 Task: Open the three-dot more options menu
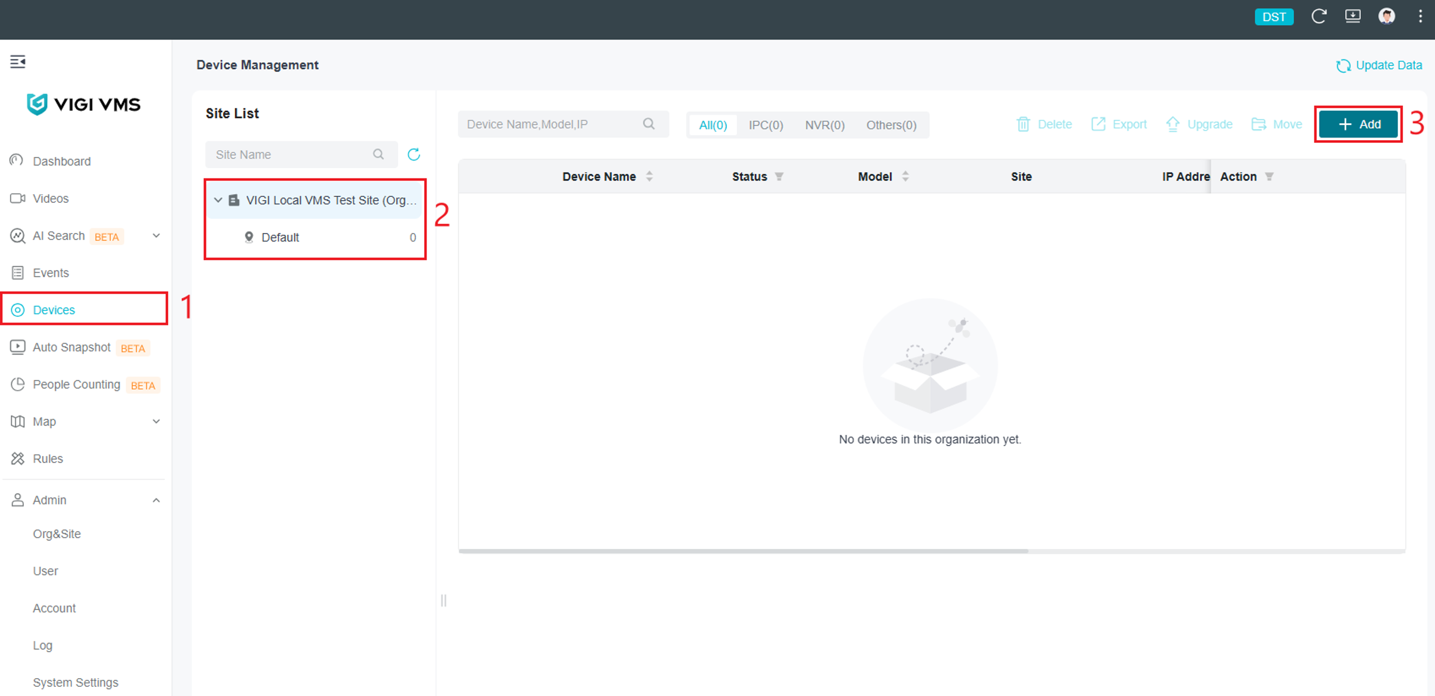tap(1419, 16)
